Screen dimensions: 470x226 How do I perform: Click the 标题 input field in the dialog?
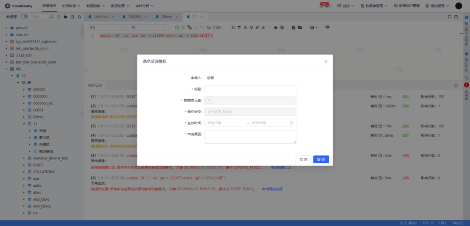(250, 89)
